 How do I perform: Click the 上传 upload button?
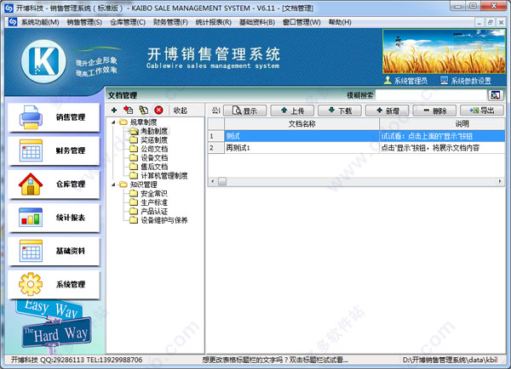pyautogui.click(x=292, y=111)
